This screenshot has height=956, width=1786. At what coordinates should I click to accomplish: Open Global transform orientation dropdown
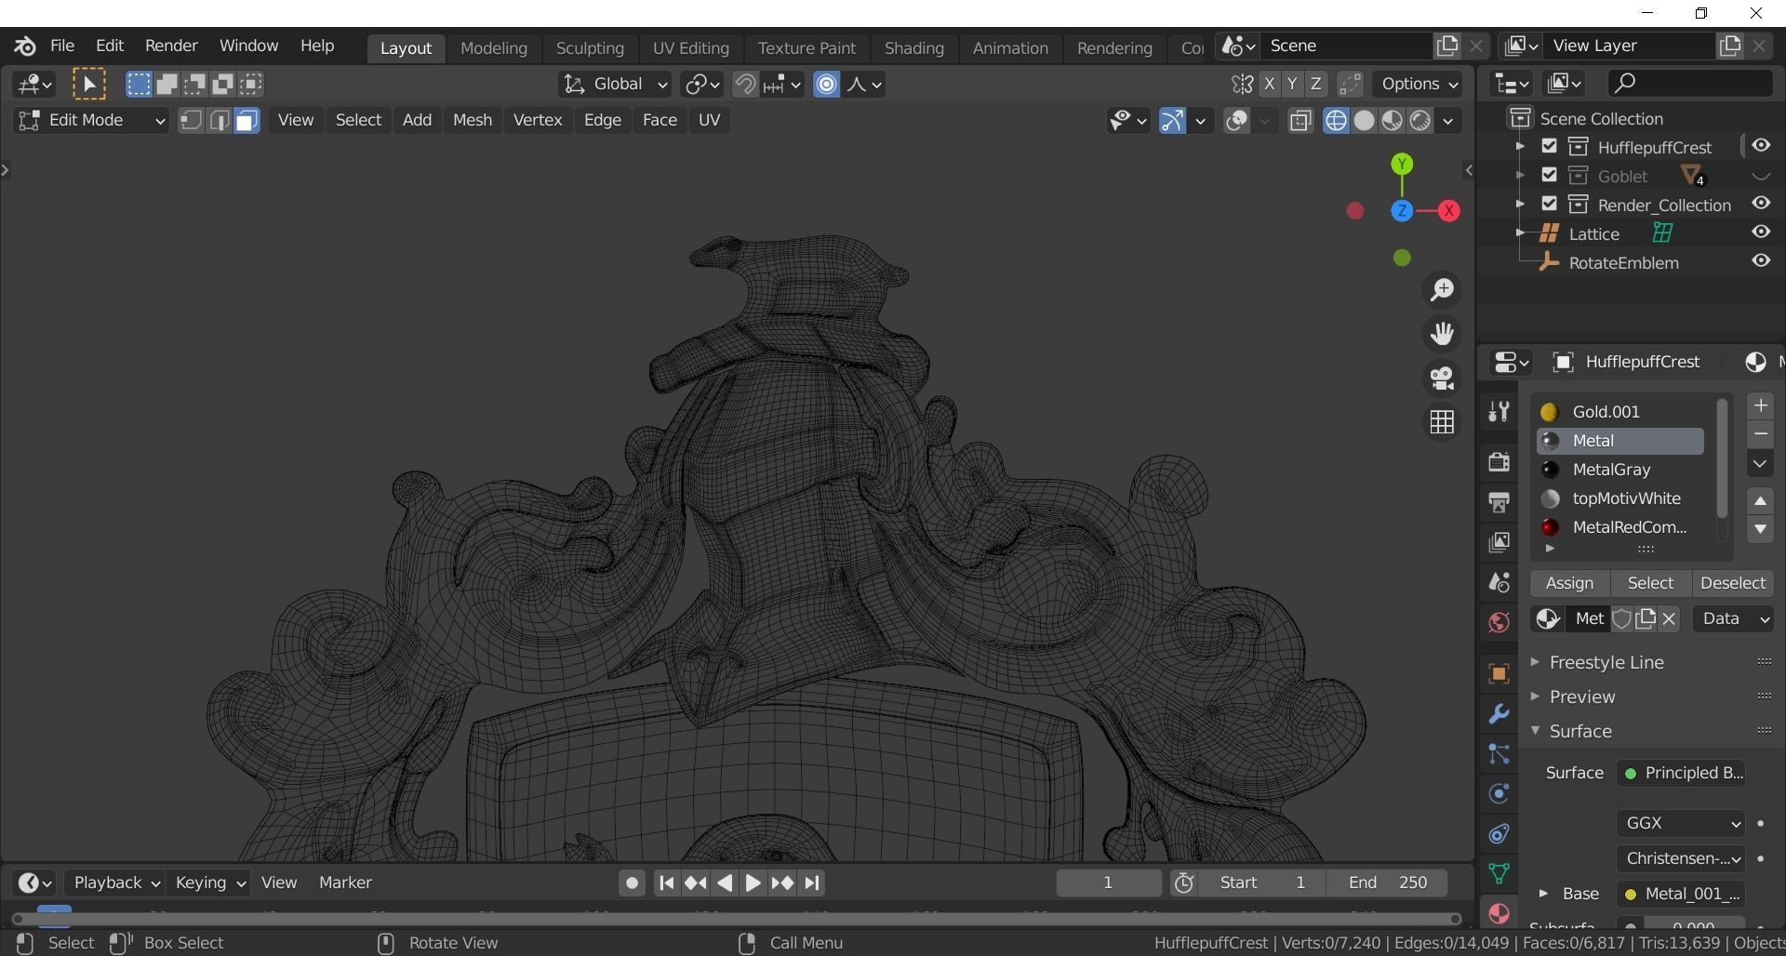(615, 85)
